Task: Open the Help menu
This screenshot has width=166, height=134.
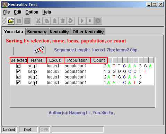Action: 47,12
